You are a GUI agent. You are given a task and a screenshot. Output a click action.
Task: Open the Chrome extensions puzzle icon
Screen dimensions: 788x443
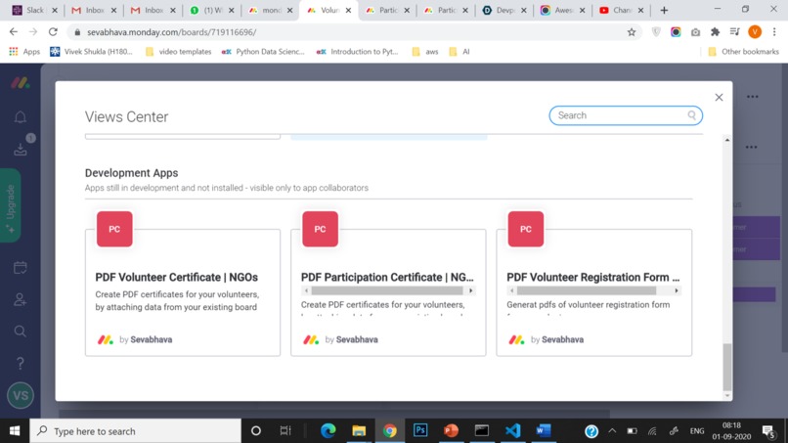[715, 32]
